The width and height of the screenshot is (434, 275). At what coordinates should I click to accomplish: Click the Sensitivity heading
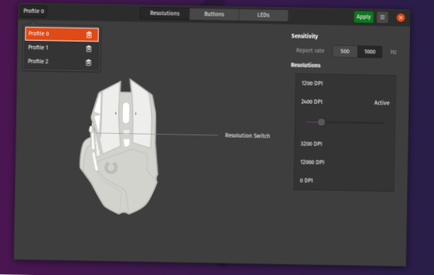[305, 36]
